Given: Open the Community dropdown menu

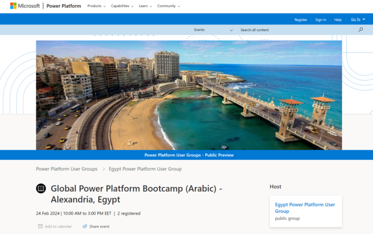Looking at the screenshot, I should pos(168,6).
